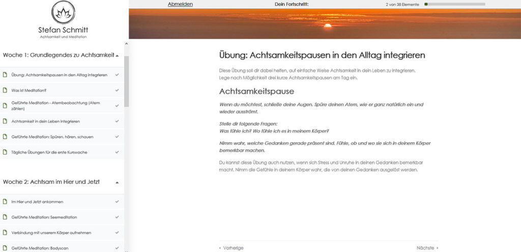Collapse the 'Woche 1' section arrow
Screen dimensions: 521x252
tap(118, 56)
